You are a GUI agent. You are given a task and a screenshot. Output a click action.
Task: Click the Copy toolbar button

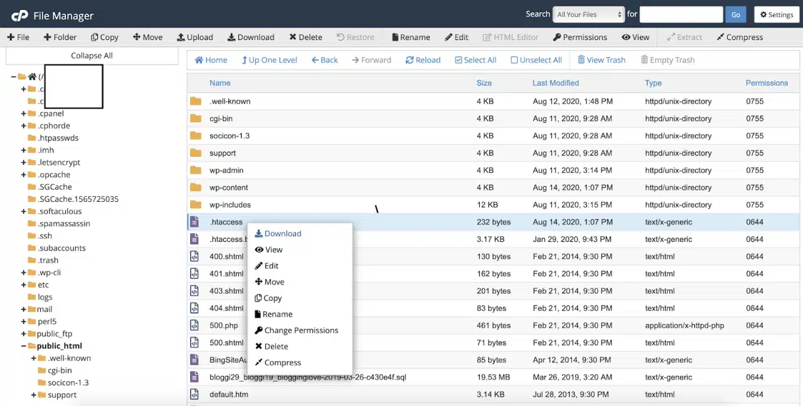click(x=104, y=37)
